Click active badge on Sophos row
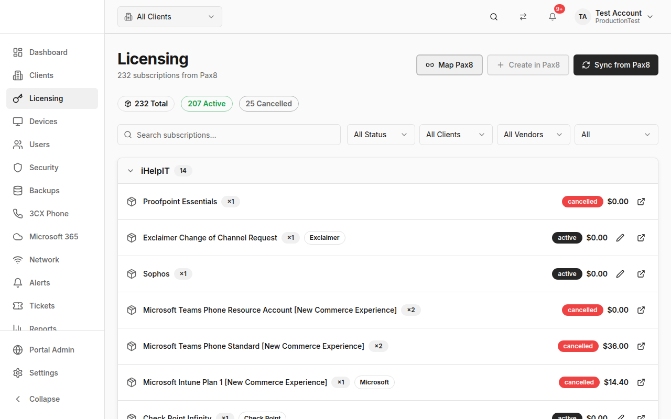Viewport: 671px width, 419px height. point(567,274)
